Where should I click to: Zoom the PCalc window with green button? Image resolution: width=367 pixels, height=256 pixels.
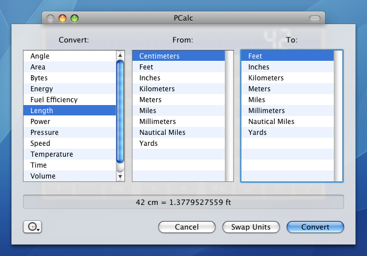75,18
